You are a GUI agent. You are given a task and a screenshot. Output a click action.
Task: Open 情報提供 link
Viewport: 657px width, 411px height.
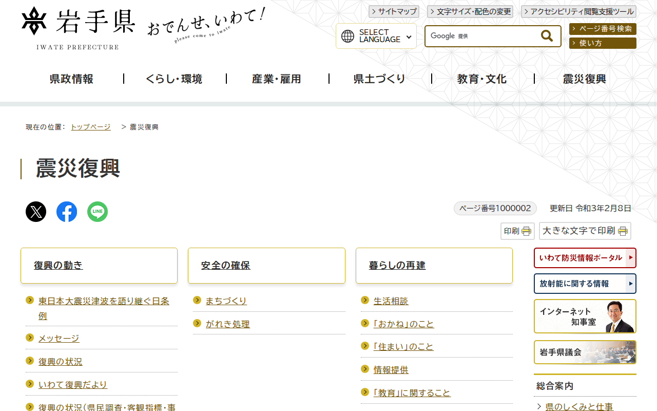391,370
